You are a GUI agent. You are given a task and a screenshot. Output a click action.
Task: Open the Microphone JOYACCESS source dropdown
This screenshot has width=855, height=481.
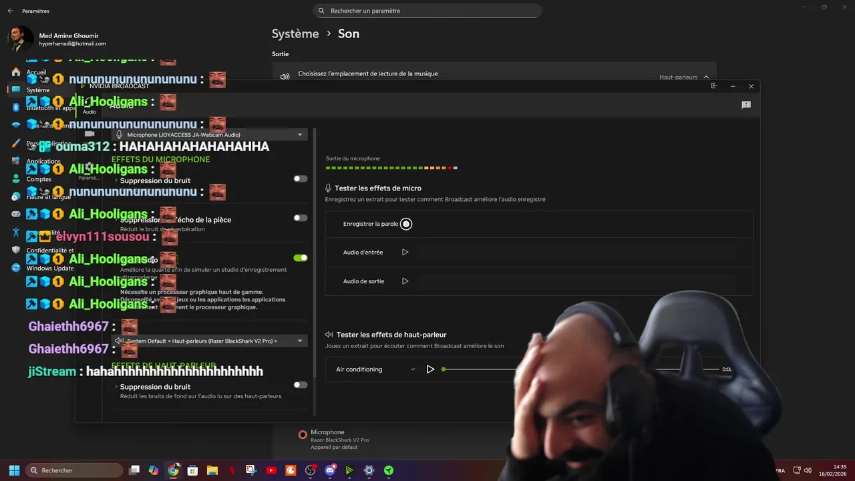click(209, 134)
